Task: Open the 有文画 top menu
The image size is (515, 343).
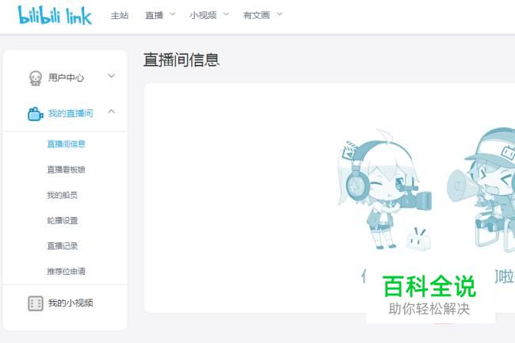Action: 257,15
